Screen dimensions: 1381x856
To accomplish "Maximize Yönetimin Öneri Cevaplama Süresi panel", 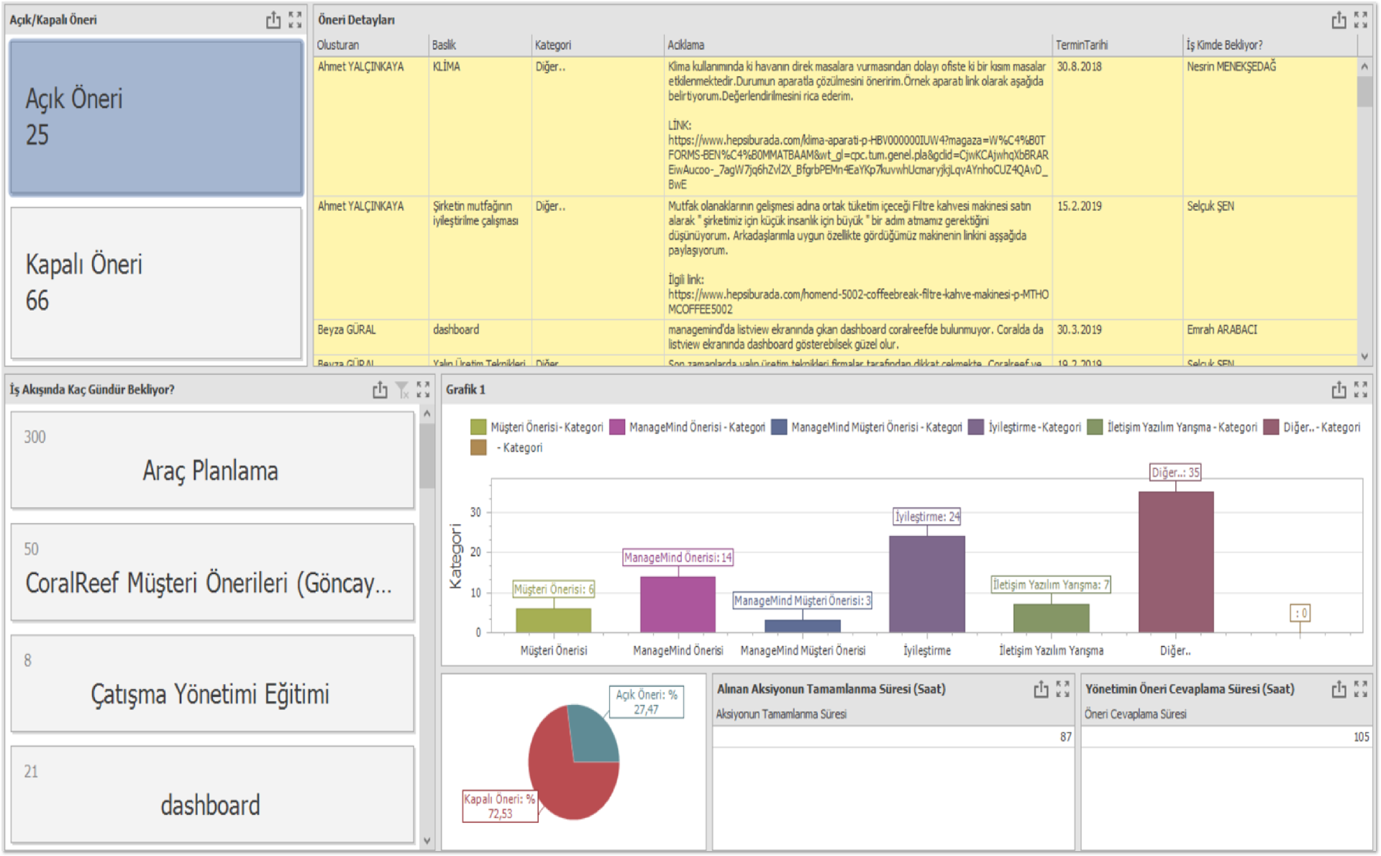I will click(1361, 689).
